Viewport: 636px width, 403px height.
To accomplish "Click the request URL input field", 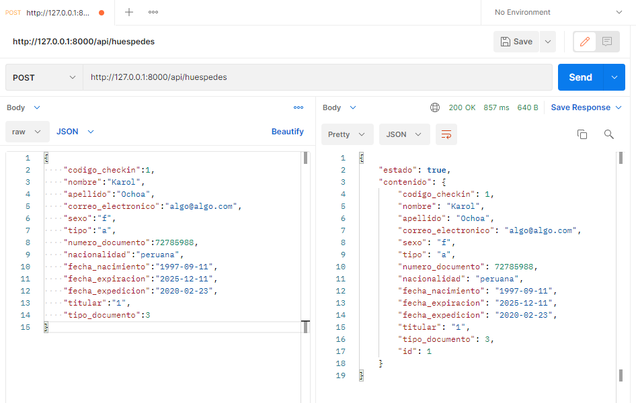I will [316, 77].
